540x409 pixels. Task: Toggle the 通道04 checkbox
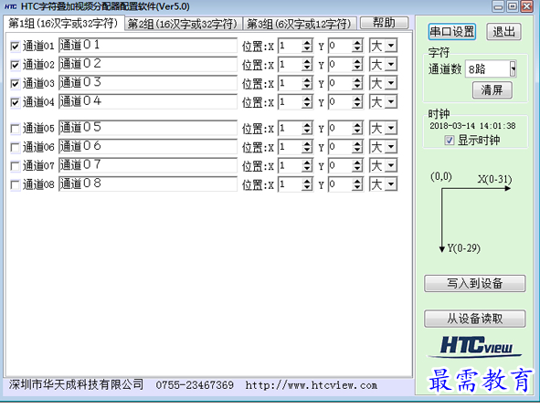tap(15, 102)
